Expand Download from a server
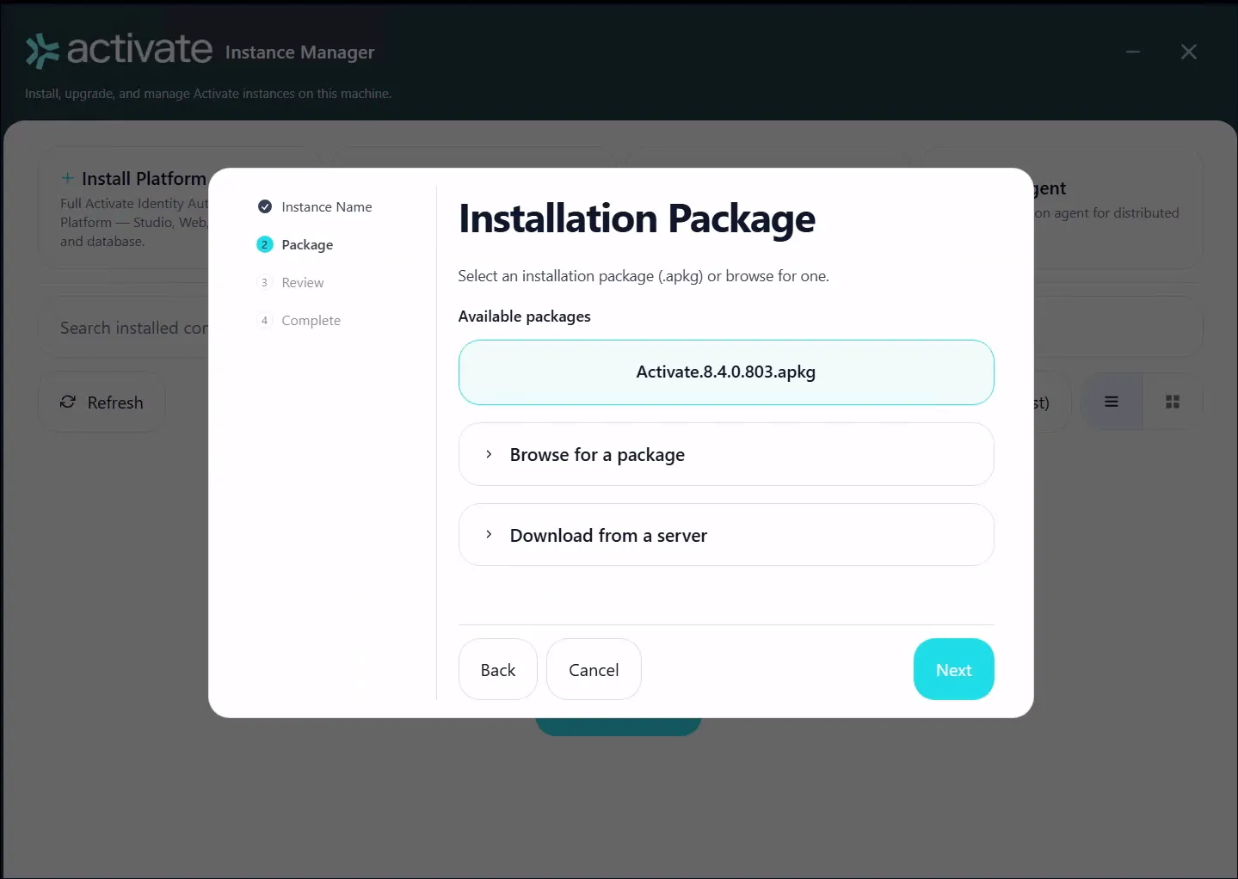 [x=726, y=535]
